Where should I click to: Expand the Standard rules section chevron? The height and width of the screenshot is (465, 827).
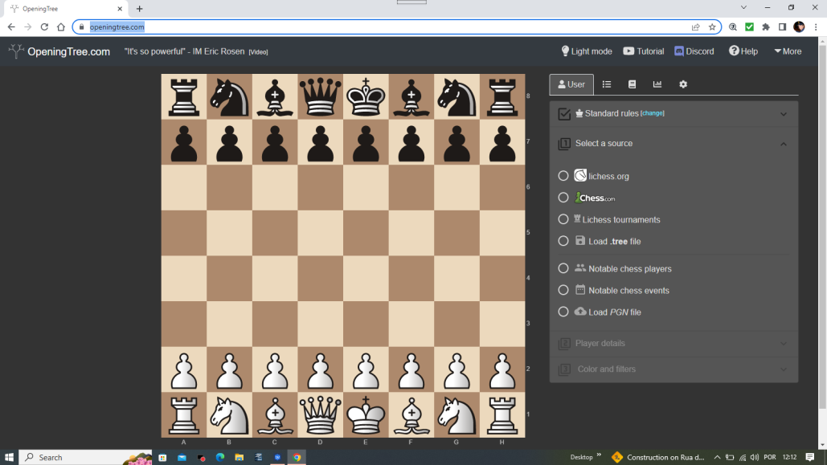coord(784,114)
